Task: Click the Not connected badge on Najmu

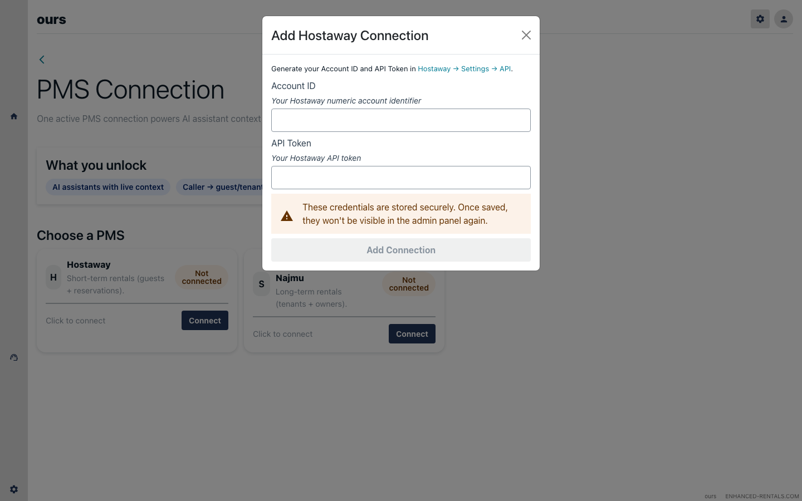Action: click(x=408, y=284)
